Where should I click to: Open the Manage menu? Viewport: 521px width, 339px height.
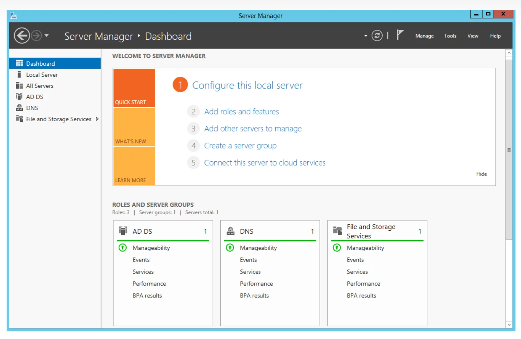point(424,36)
